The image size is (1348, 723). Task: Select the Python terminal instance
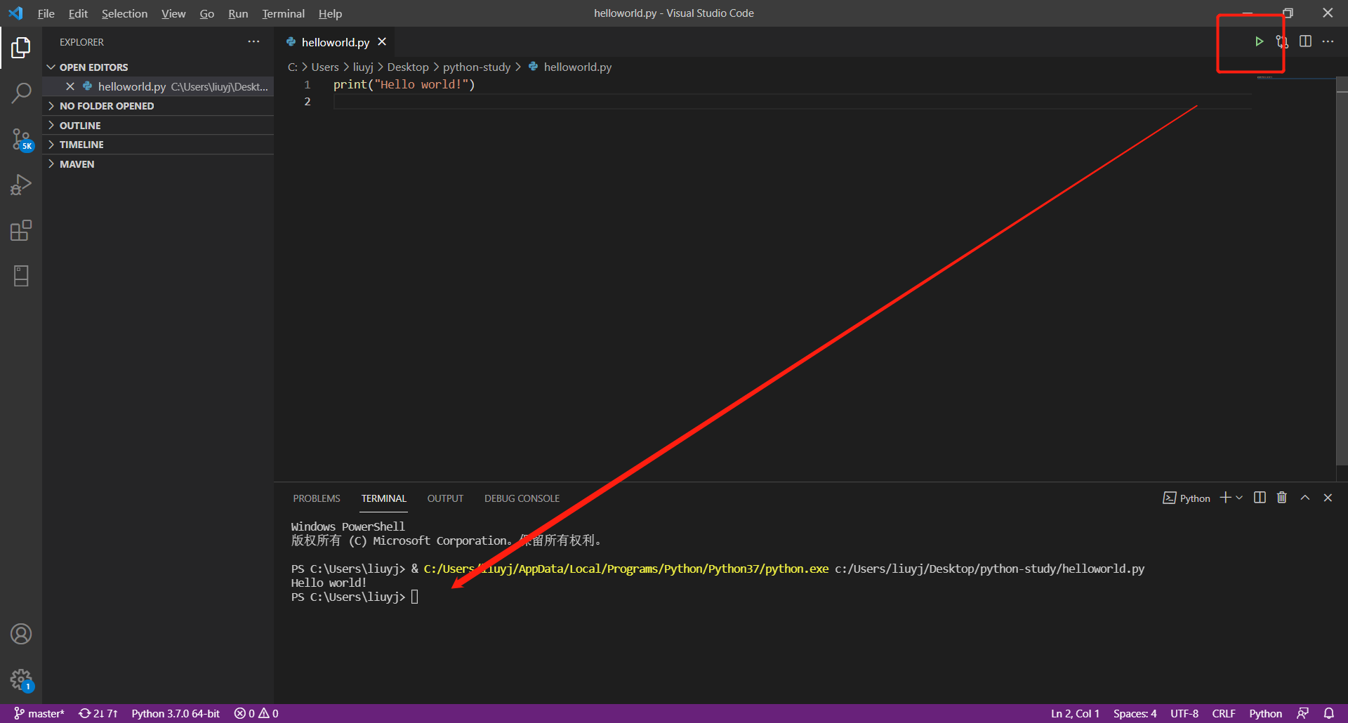coord(1187,498)
